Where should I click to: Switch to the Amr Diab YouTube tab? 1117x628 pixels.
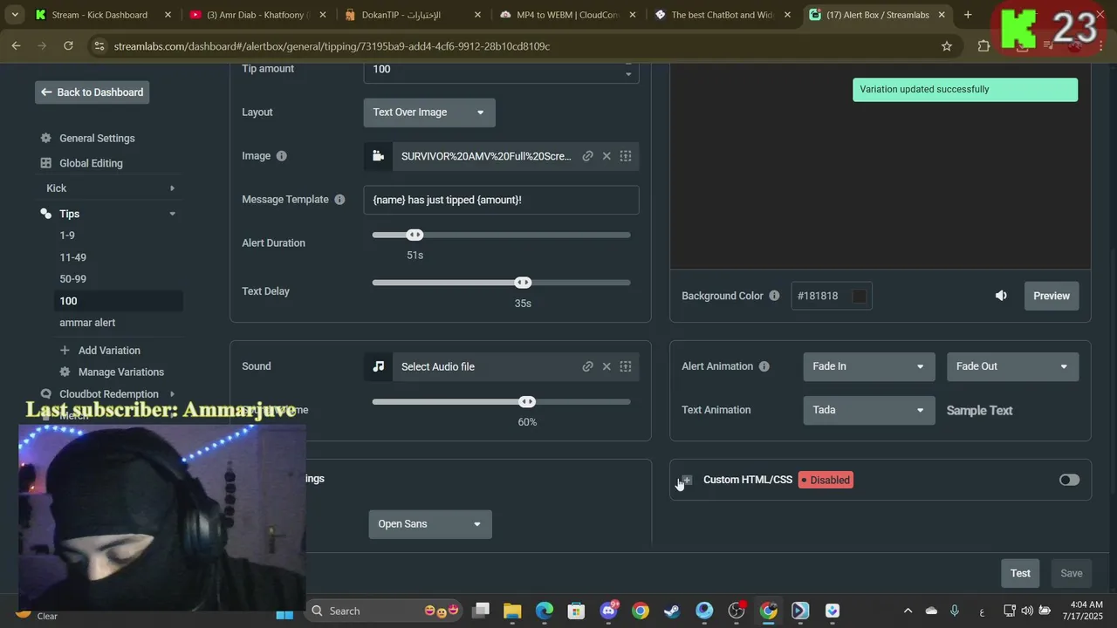[x=257, y=15]
